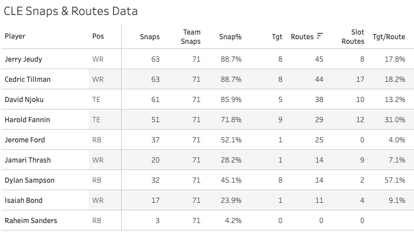414x234 pixels.
Task: Select David Njoku in the player list
Action: [24, 100]
